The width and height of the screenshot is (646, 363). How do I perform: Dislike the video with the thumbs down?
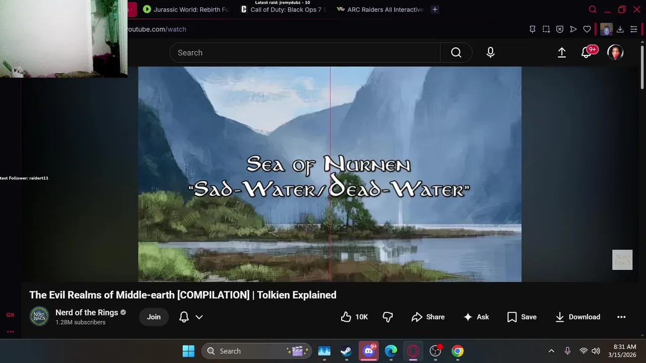[x=388, y=317]
